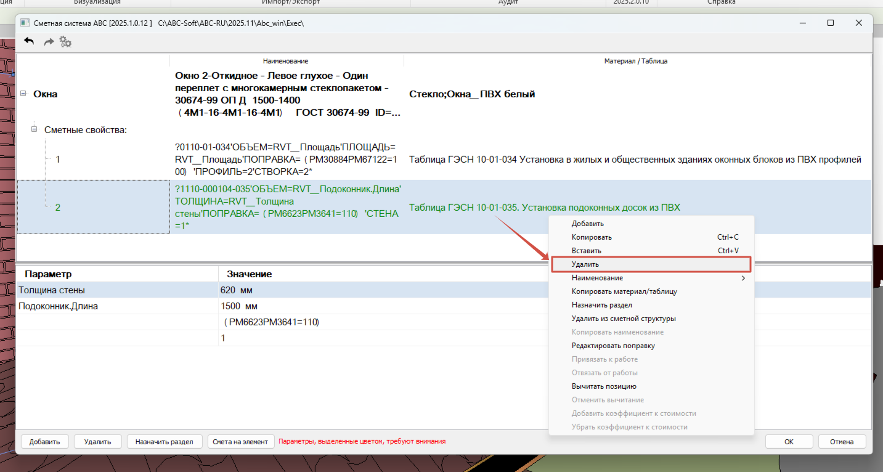Select tree row number 1
Screen dimensions: 883x472
pyautogui.click(x=58, y=160)
